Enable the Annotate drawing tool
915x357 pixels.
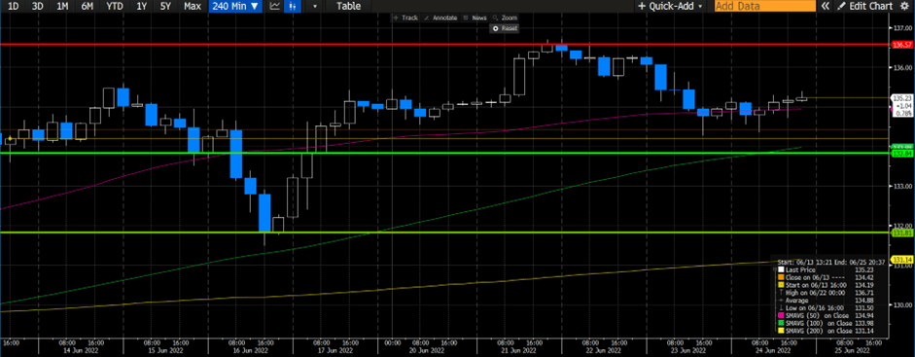tap(440, 18)
